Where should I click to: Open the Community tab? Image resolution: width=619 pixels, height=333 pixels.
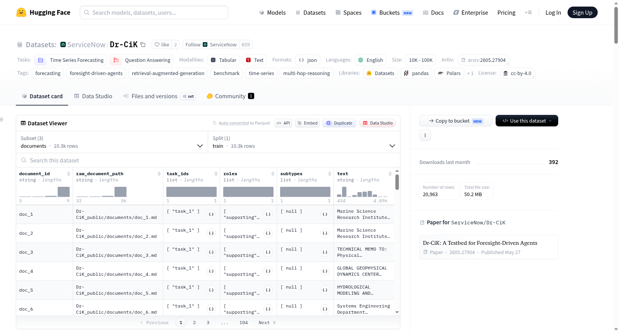point(230,96)
